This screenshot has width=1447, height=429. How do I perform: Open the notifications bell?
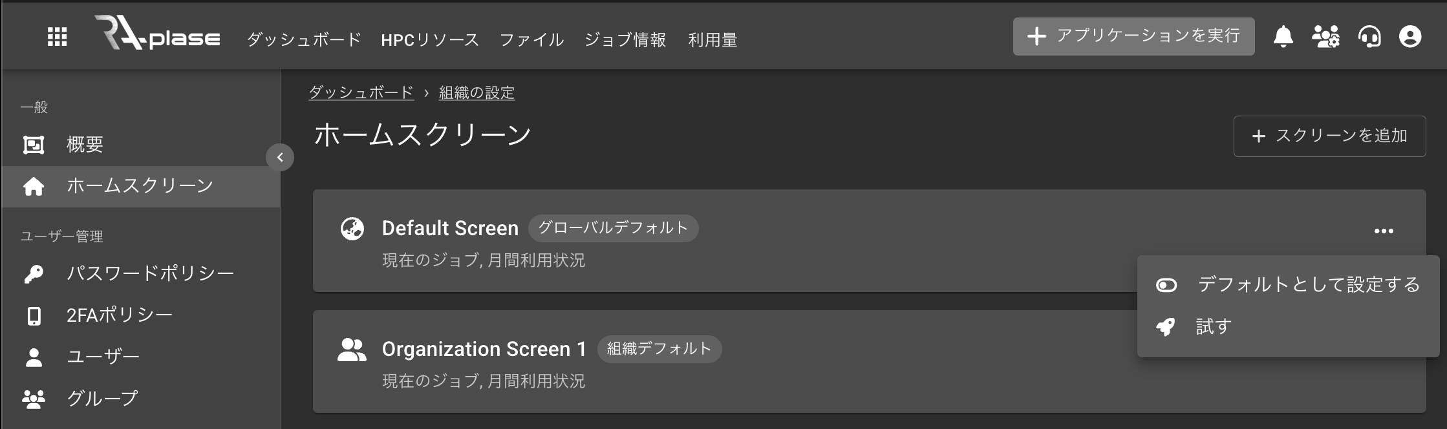(1283, 37)
